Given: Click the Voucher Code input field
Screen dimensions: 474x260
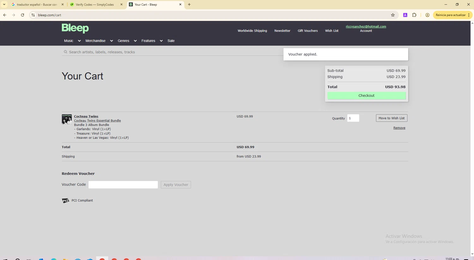Looking at the screenshot, I should point(123,185).
